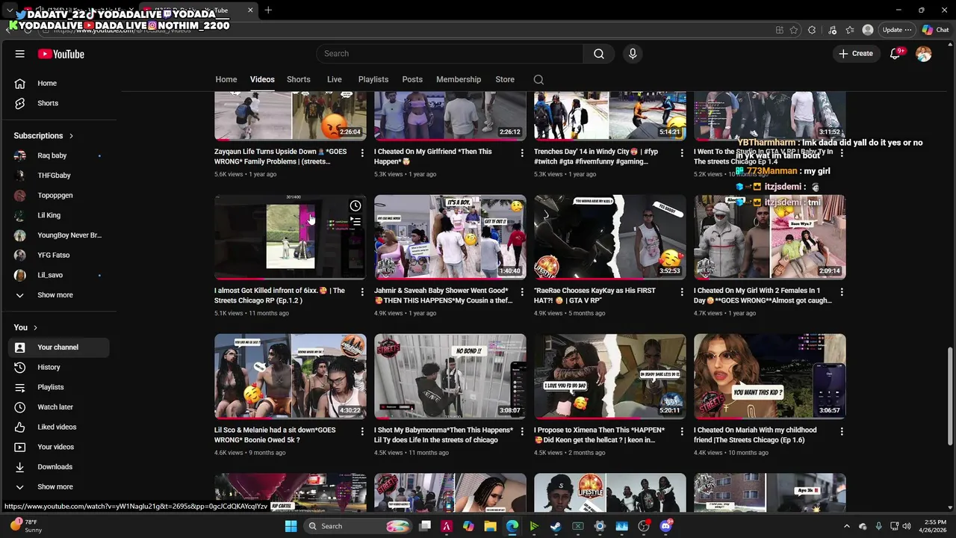Click in the YouTube search field

450,54
